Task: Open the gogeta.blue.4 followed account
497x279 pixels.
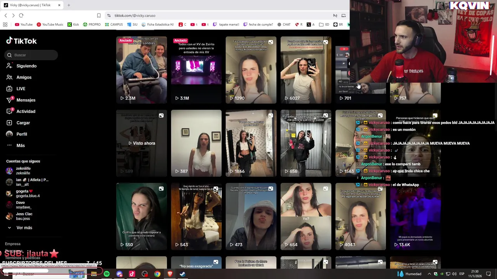Action: tap(23, 193)
